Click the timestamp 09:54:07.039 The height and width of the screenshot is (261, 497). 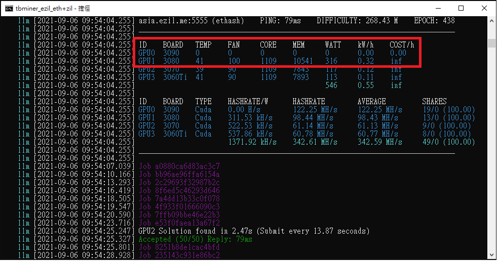point(106,166)
